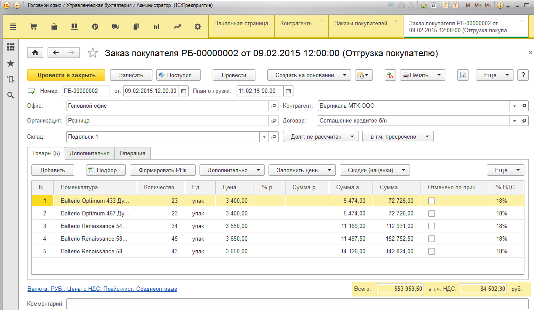534x310 pixels.
Task: Expand the Печать dropdown
Action: click(423, 75)
